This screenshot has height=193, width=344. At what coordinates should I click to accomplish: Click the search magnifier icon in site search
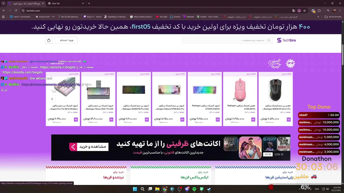[268, 40]
